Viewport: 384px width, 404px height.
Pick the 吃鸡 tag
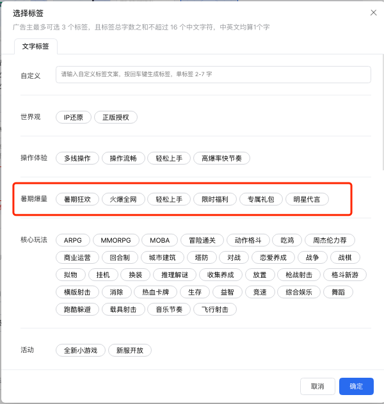coord(287,240)
